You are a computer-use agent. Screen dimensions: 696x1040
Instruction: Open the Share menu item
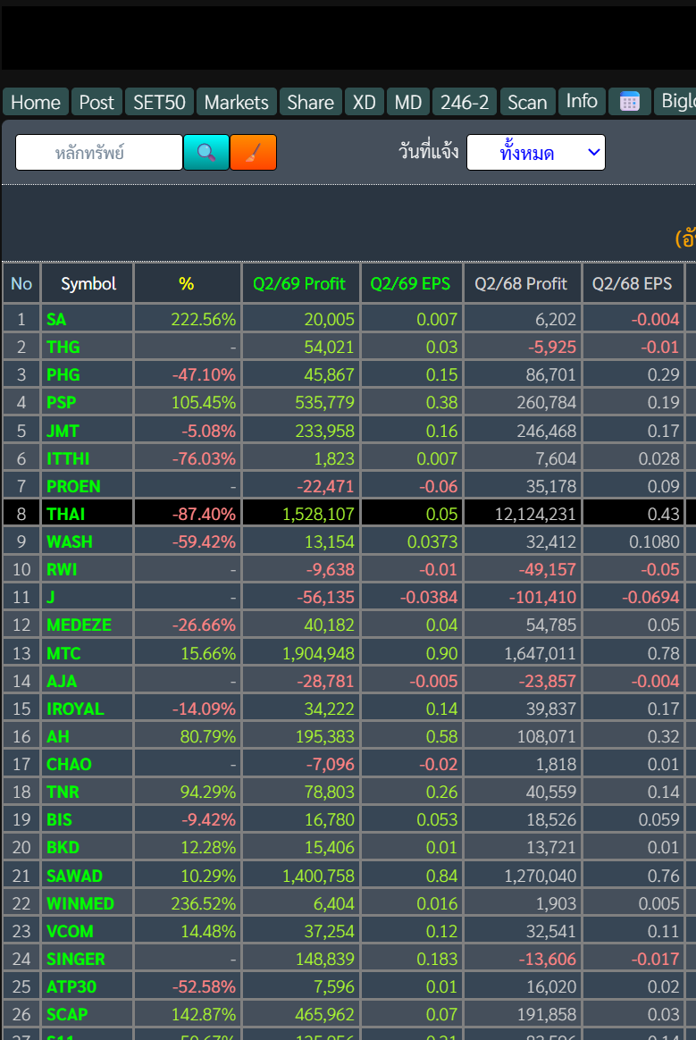(x=311, y=102)
